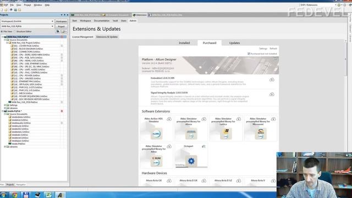352x198 pixels.
Task: Click the Xilinx library logo thumbnail
Action: (156, 161)
